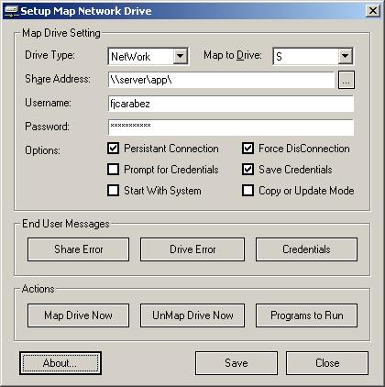This screenshot has width=385, height=387.
Task: Click the network drive icon in title bar
Action: coord(11,11)
